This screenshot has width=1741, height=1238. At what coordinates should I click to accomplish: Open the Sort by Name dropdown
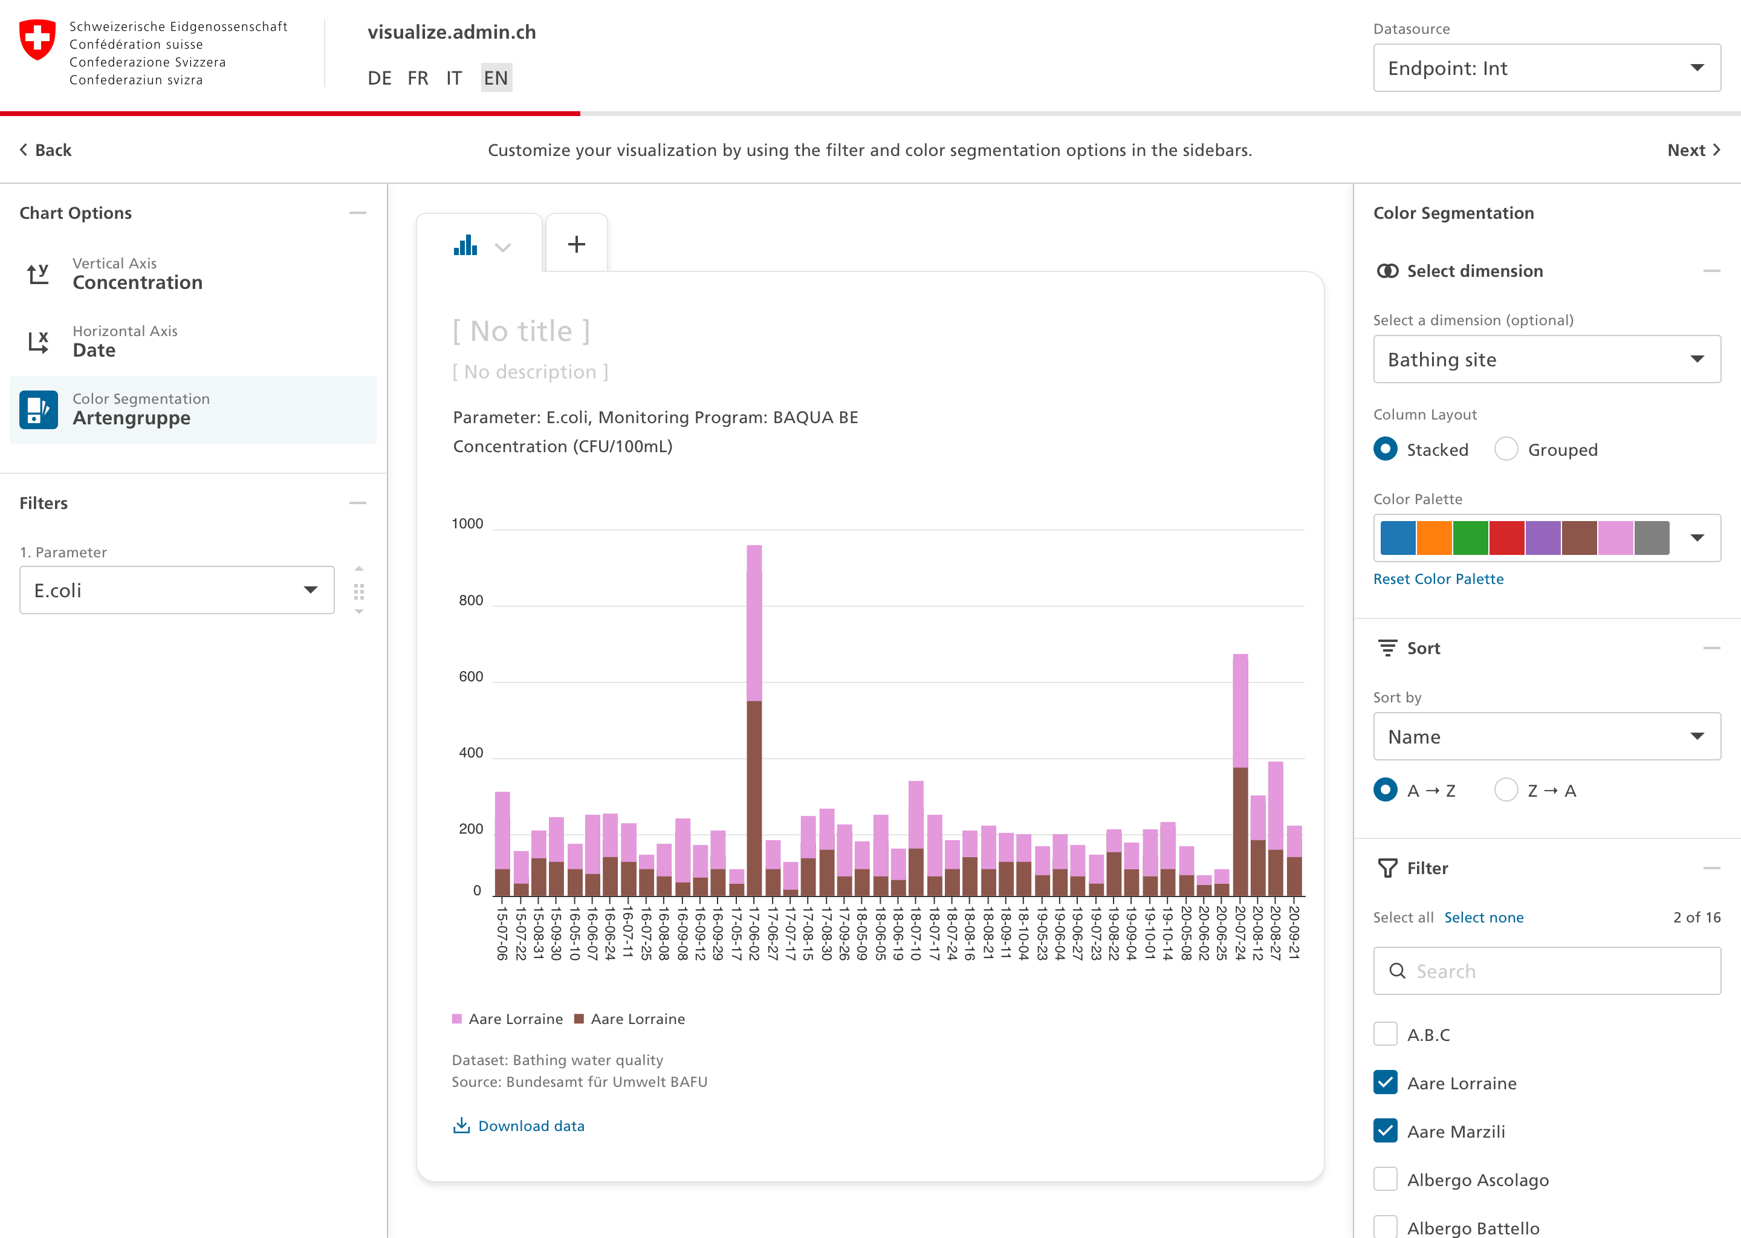pos(1545,736)
